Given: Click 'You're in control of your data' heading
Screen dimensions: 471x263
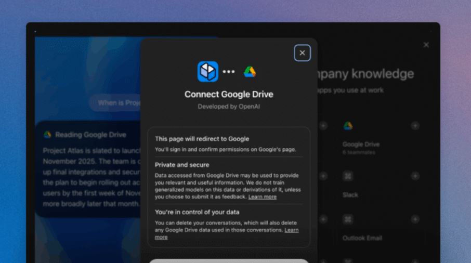Looking at the screenshot, I should click(x=197, y=212).
